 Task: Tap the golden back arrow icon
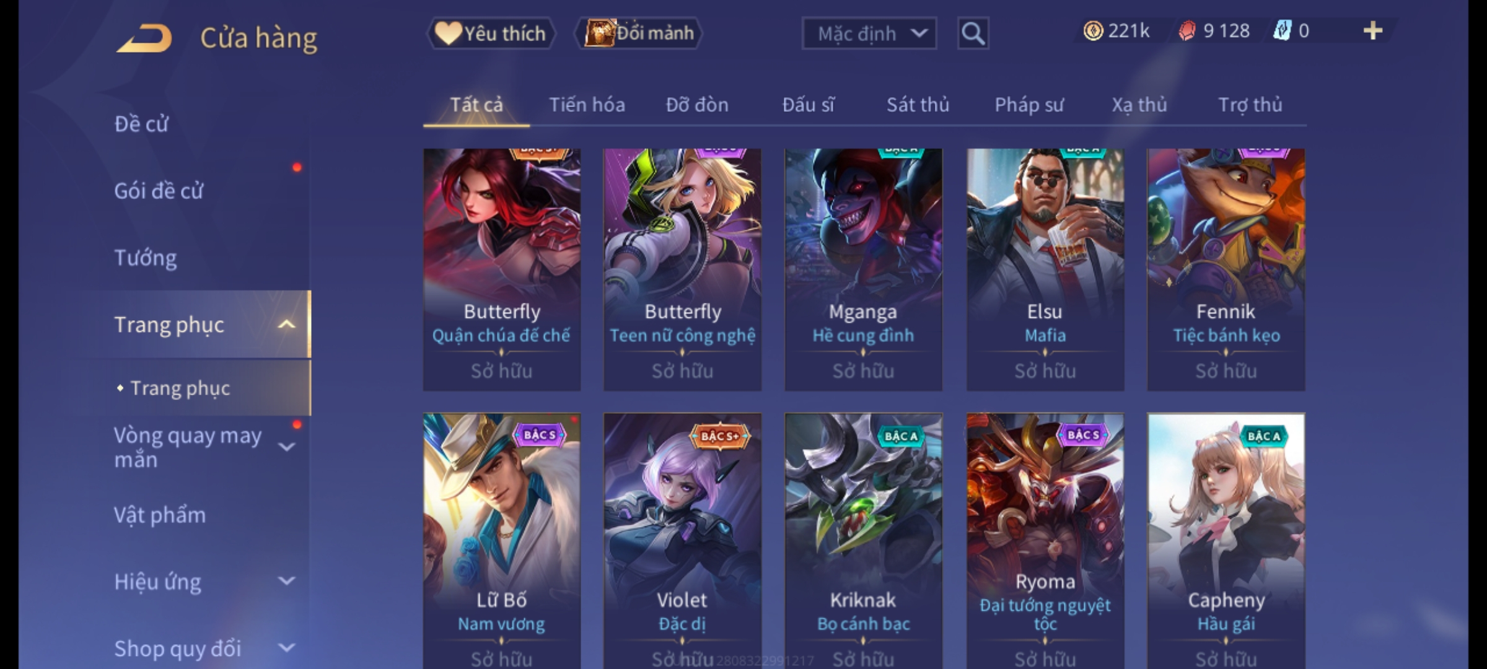(144, 38)
